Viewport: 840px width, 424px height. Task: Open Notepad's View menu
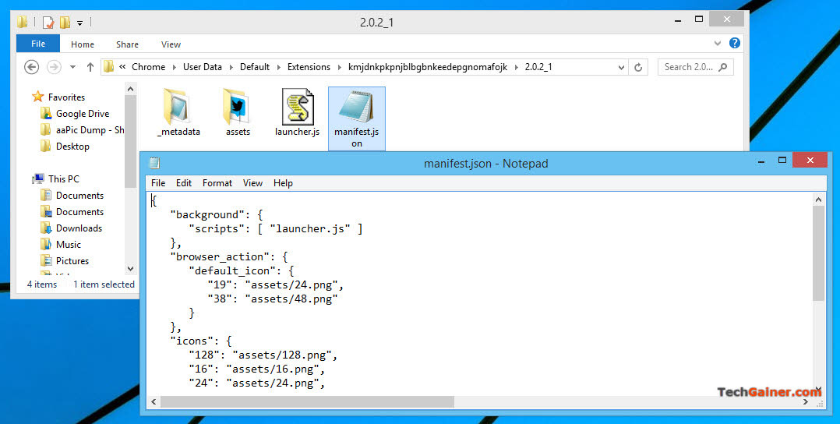click(252, 183)
